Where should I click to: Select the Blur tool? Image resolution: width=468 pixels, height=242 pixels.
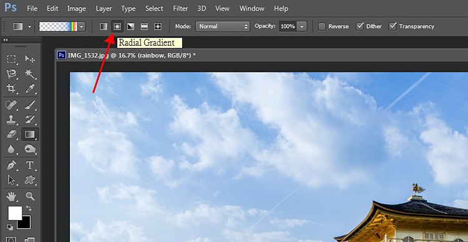click(11, 149)
